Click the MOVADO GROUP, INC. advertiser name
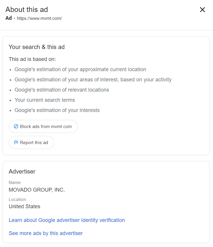Image resolution: width=213 pixels, height=247 pixels. 37,190
